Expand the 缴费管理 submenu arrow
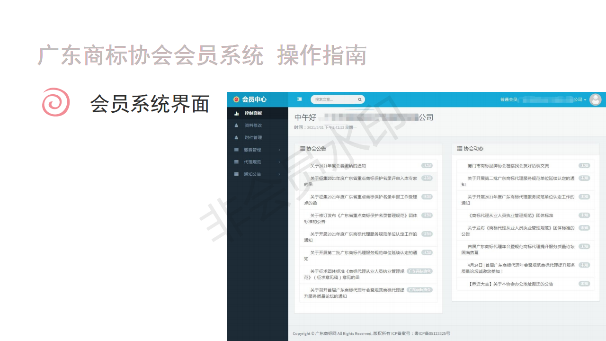Screen dimensions: 606x341 pos(279,150)
